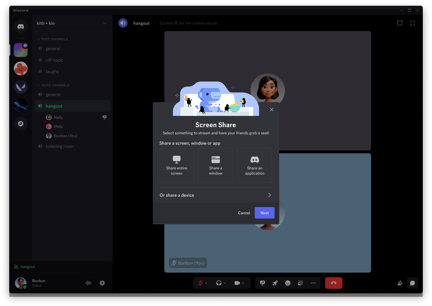Start an activity with the rocket icon
The height and width of the screenshot is (306, 432).
tap(275, 283)
